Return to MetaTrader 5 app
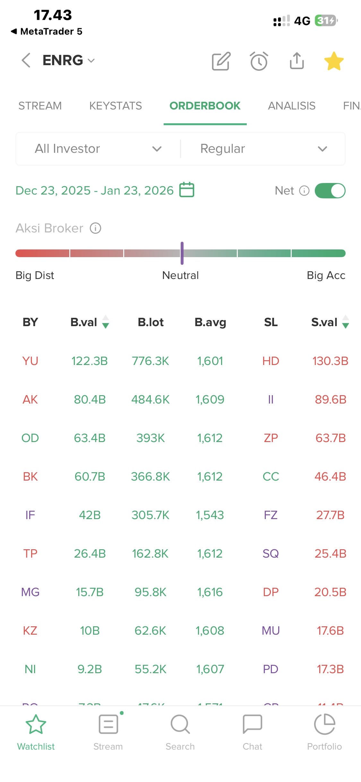This screenshot has height=782, width=361. (x=47, y=31)
